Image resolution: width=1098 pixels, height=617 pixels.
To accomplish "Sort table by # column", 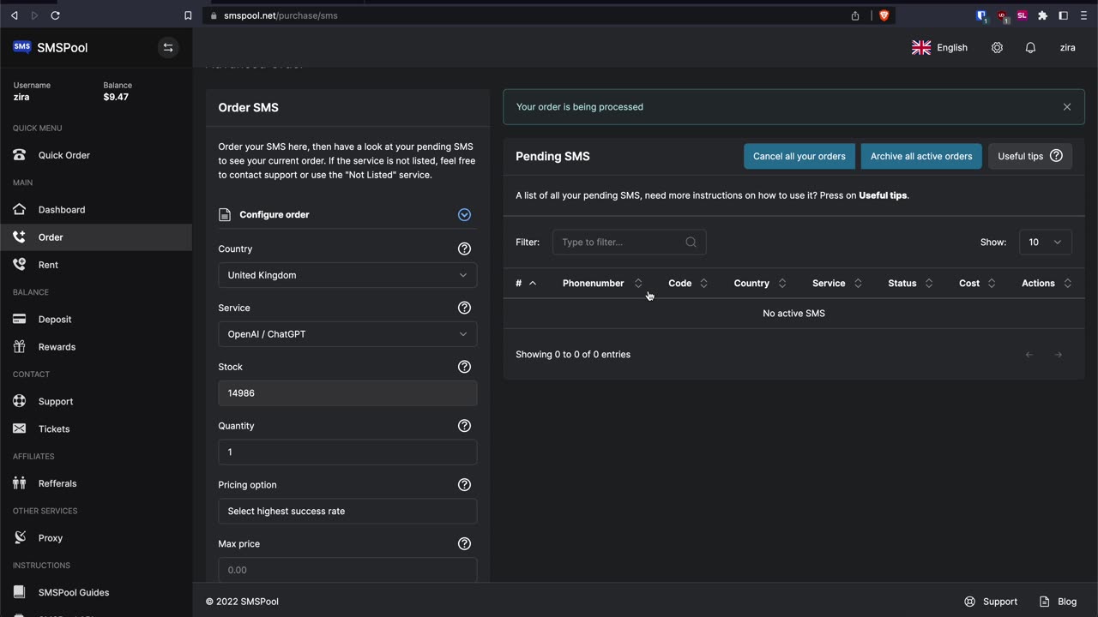I will [x=526, y=284].
